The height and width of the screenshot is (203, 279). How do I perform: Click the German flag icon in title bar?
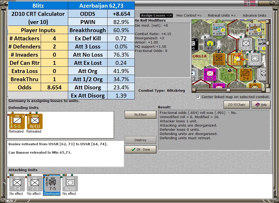click(x=249, y=3)
